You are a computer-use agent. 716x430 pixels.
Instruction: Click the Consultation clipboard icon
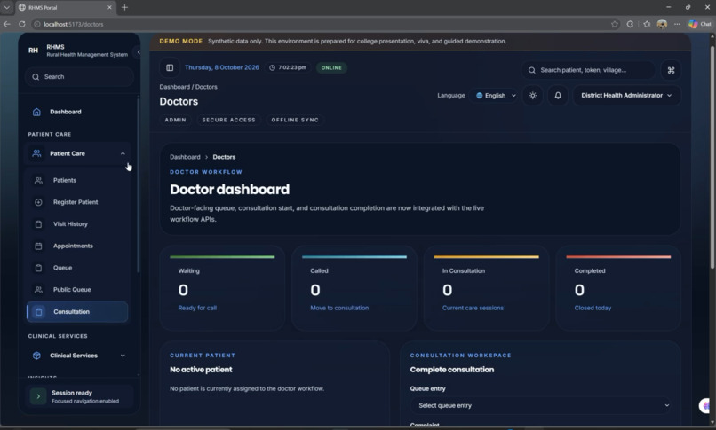pyautogui.click(x=39, y=312)
